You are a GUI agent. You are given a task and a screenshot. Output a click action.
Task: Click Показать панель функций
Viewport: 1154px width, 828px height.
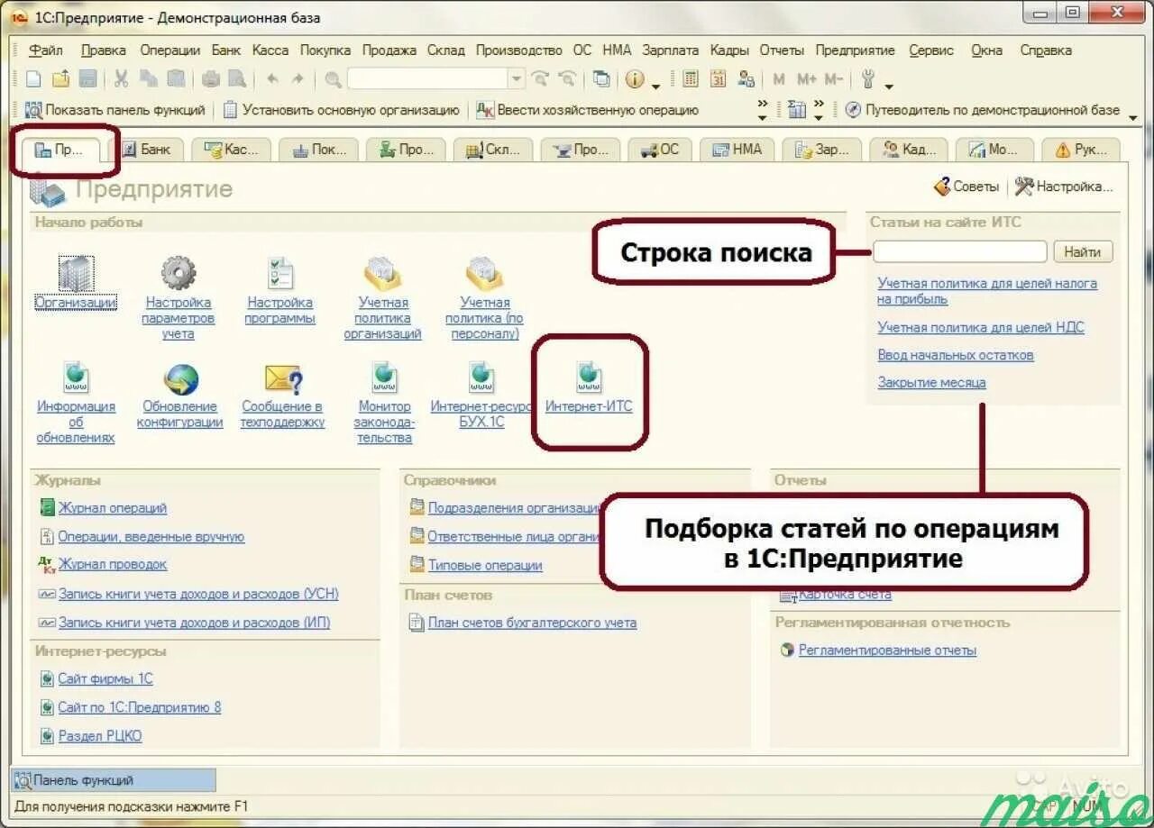point(116,110)
